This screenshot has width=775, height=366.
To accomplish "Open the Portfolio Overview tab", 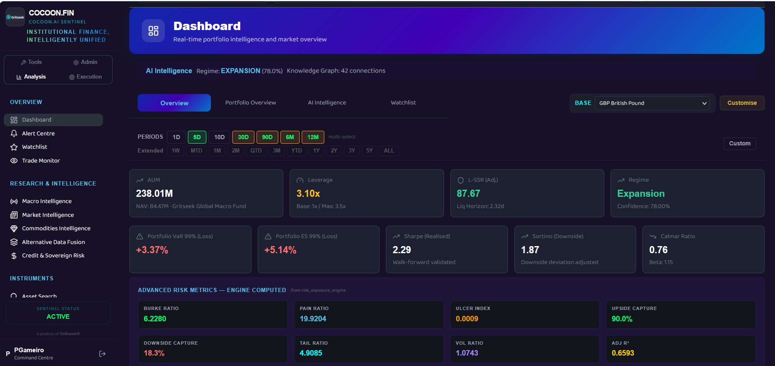I will pyautogui.click(x=251, y=103).
